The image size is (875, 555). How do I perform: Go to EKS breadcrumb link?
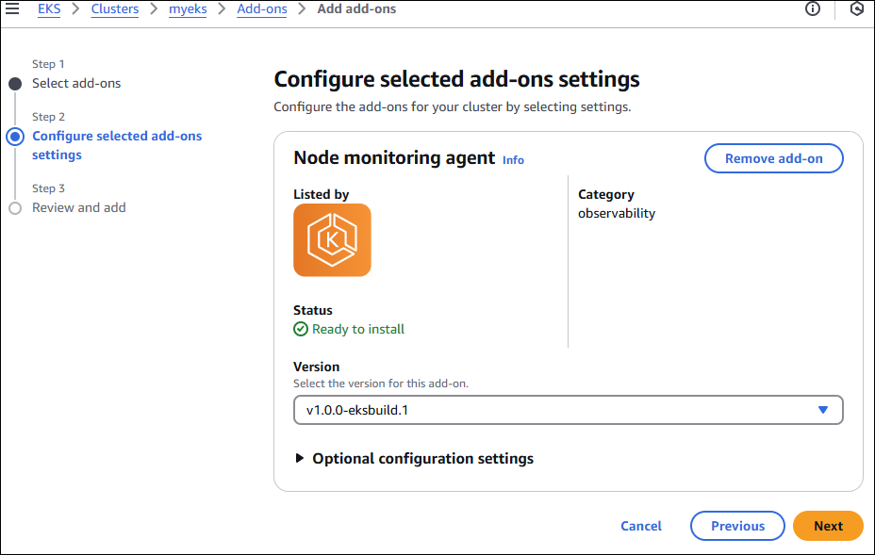[x=49, y=8]
